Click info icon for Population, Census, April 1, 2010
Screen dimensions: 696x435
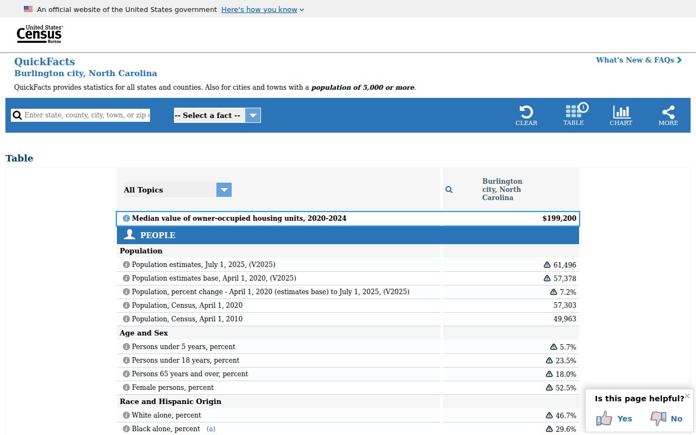click(126, 319)
